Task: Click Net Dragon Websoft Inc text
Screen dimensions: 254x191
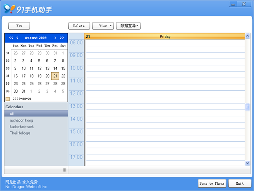Action: [x=26, y=187]
